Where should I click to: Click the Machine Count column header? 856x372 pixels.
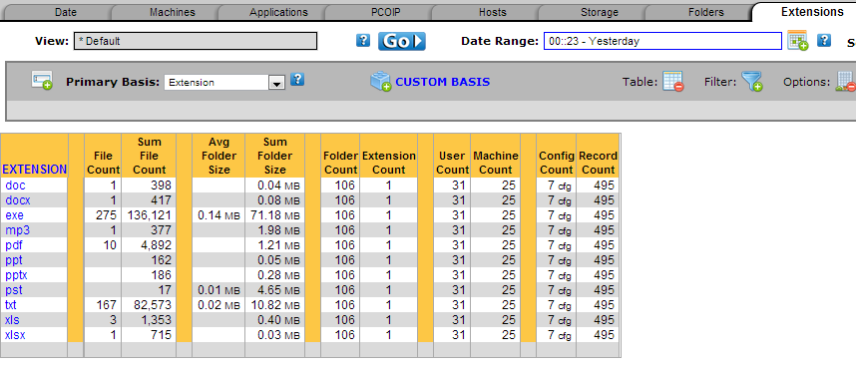[x=496, y=163]
